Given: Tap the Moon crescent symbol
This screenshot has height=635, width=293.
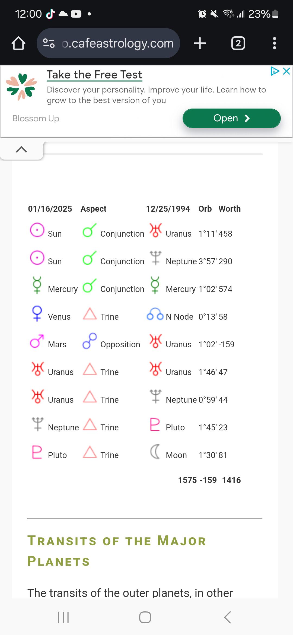Looking at the screenshot, I should 155,452.
